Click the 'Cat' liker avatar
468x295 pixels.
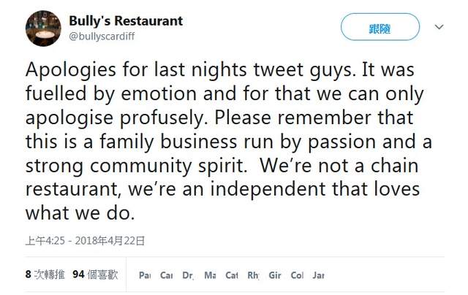(232, 276)
